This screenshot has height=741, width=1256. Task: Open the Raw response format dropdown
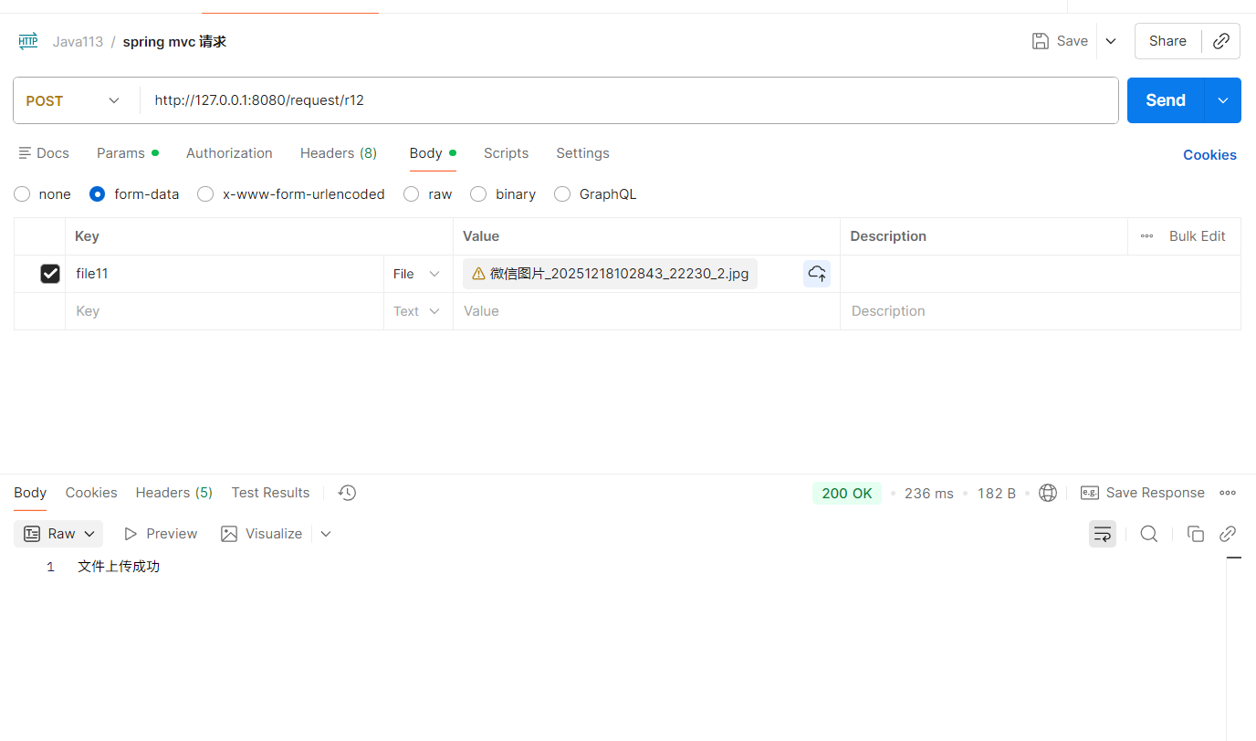[x=58, y=534]
